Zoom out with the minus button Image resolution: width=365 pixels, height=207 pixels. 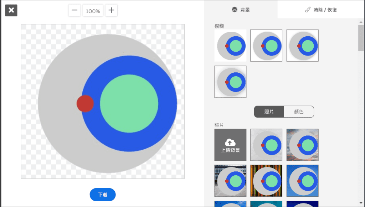[x=74, y=10]
